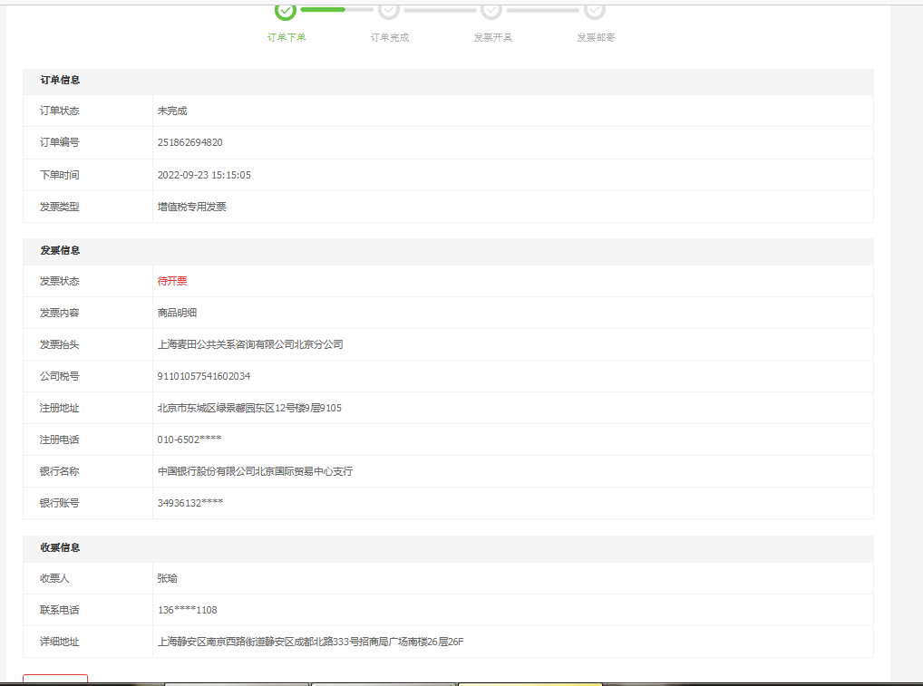Click the 订单信息 section header
Viewport: 923px width, 686px height.
60,81
